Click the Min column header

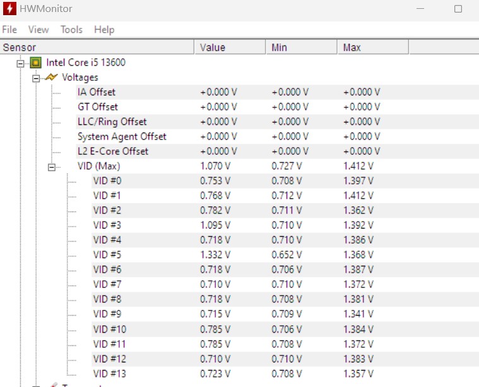point(302,47)
